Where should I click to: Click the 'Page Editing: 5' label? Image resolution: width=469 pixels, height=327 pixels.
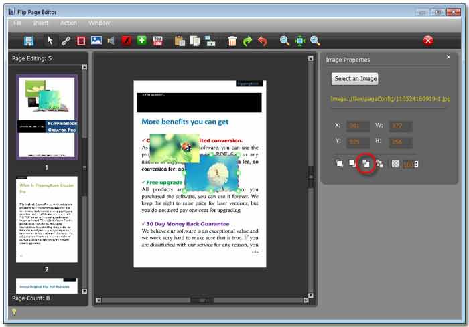31,58
